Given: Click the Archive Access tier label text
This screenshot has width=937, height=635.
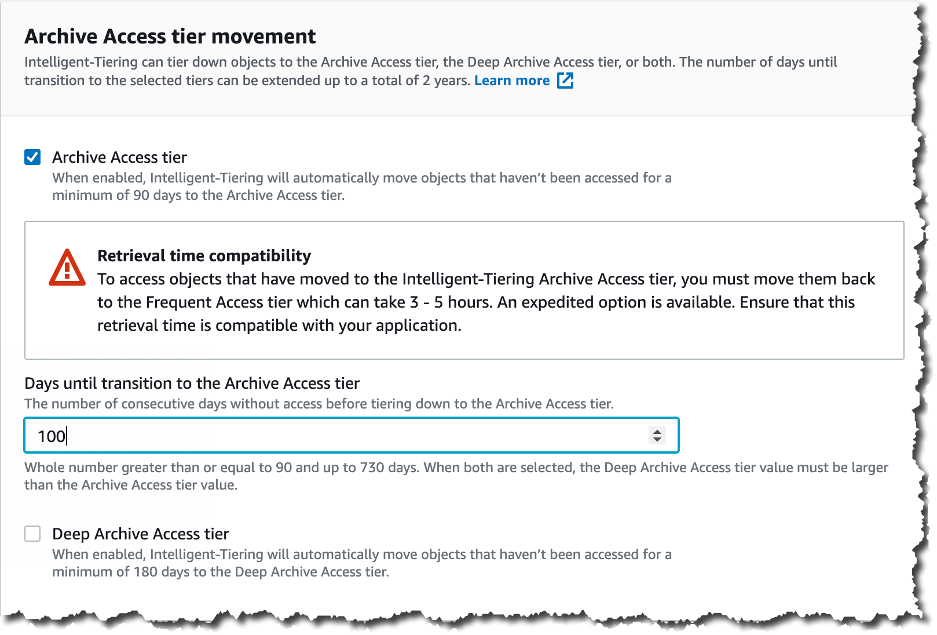Looking at the screenshot, I should click(120, 157).
